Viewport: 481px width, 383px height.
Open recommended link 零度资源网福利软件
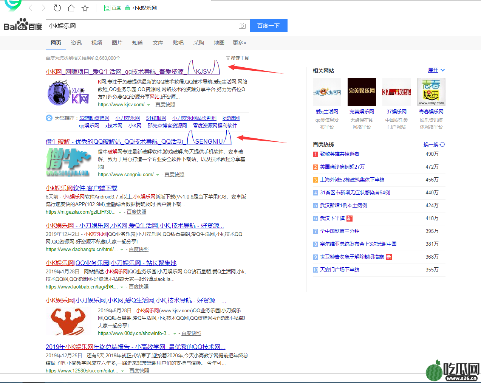pos(215,126)
